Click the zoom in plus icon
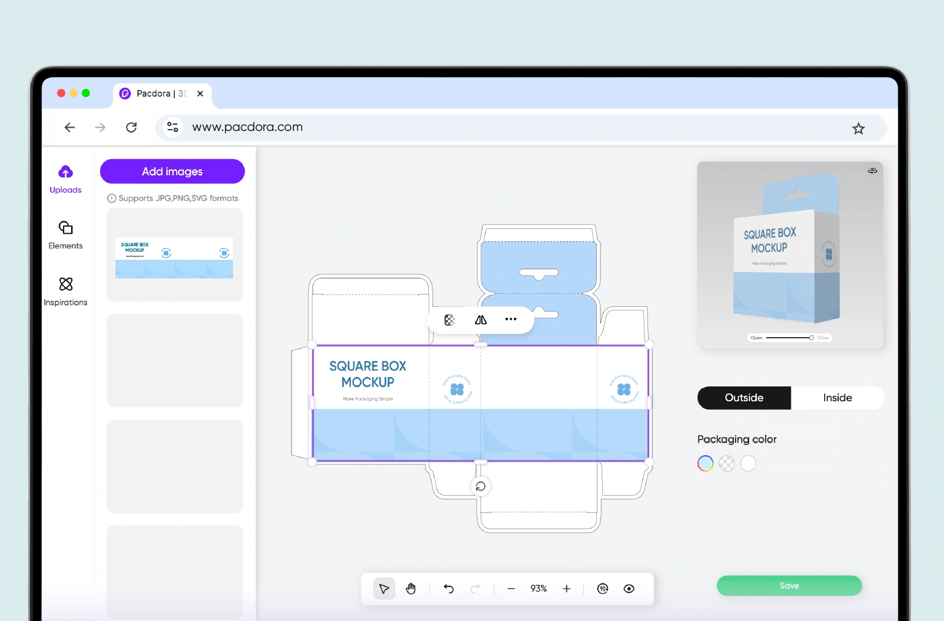The width and height of the screenshot is (944, 621). 567,589
